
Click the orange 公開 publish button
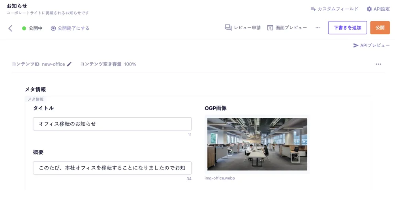coord(380,28)
